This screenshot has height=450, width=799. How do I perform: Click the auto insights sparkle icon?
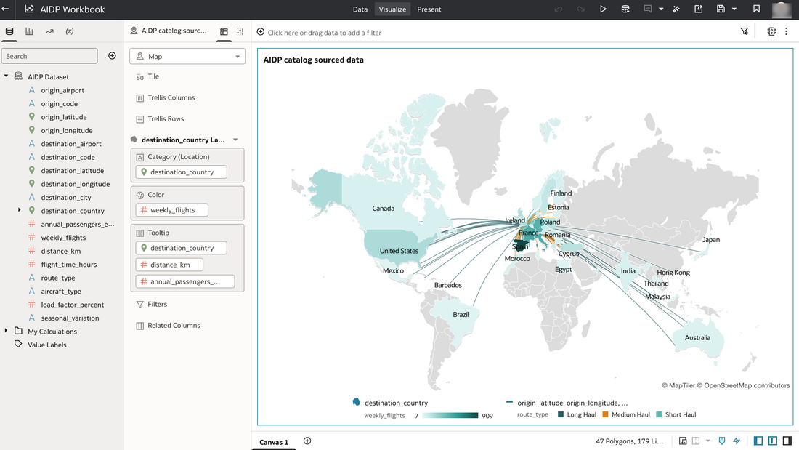coord(676,9)
